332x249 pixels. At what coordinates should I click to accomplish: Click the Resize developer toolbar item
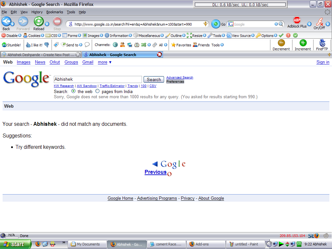196,36
